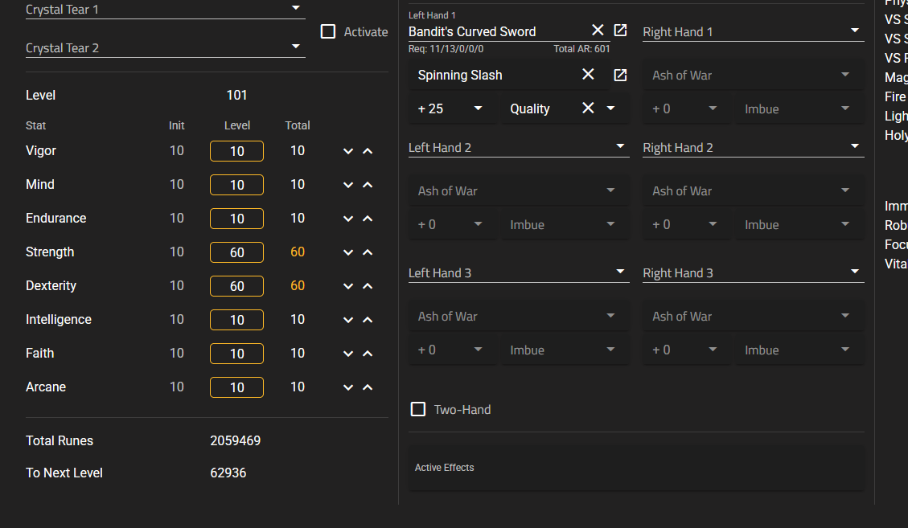The height and width of the screenshot is (528, 908).
Task: Open Right Hand 1 Imbue dropdown
Action: tap(799, 108)
